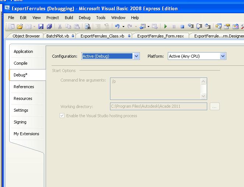
Task: Click the Command line arguments text box
Action: tap(159, 89)
